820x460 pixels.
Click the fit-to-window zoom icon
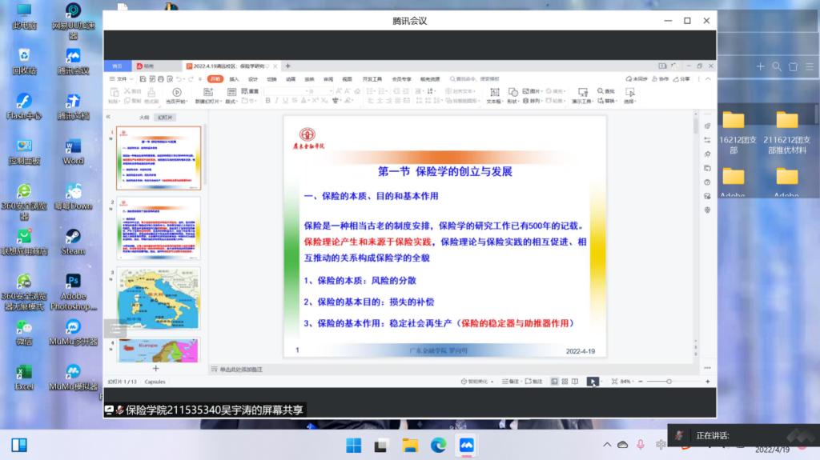[x=614, y=382]
